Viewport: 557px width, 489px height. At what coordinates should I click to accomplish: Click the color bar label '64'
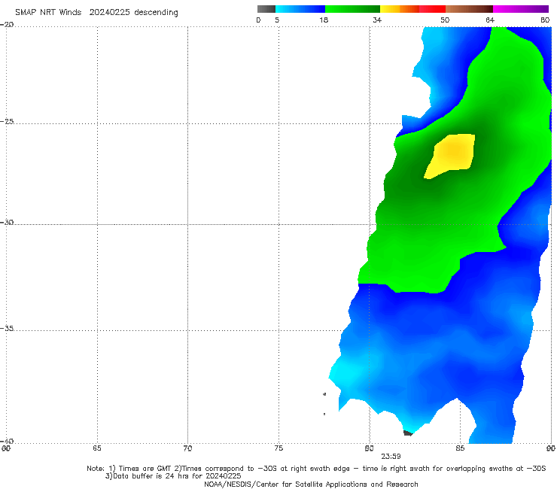click(490, 20)
